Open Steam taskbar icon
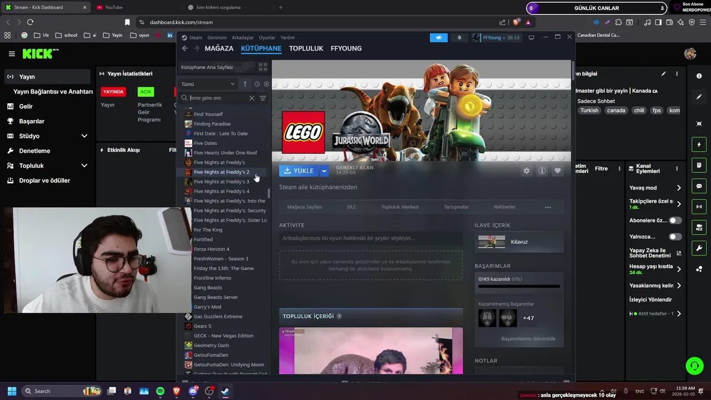The image size is (711, 400). (225, 391)
